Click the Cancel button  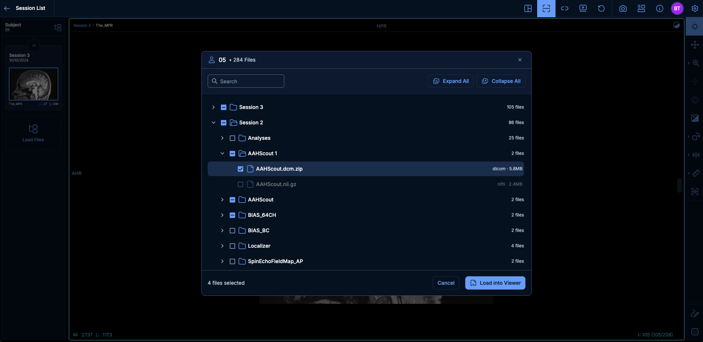(446, 283)
